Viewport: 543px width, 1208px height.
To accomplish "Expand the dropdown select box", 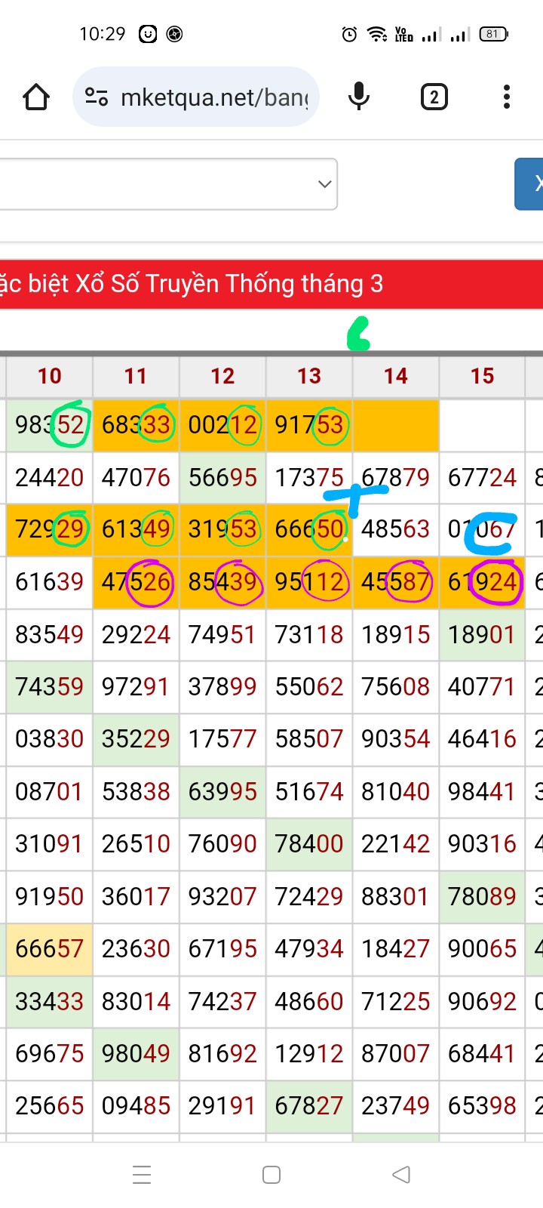I will [x=167, y=184].
